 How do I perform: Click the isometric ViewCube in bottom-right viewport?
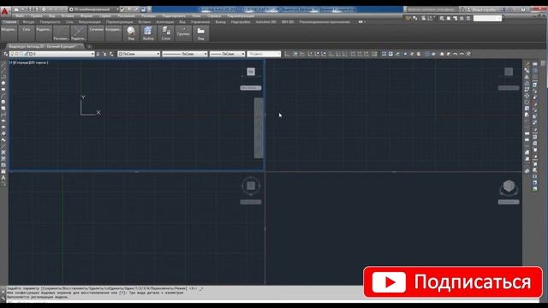[x=509, y=187]
